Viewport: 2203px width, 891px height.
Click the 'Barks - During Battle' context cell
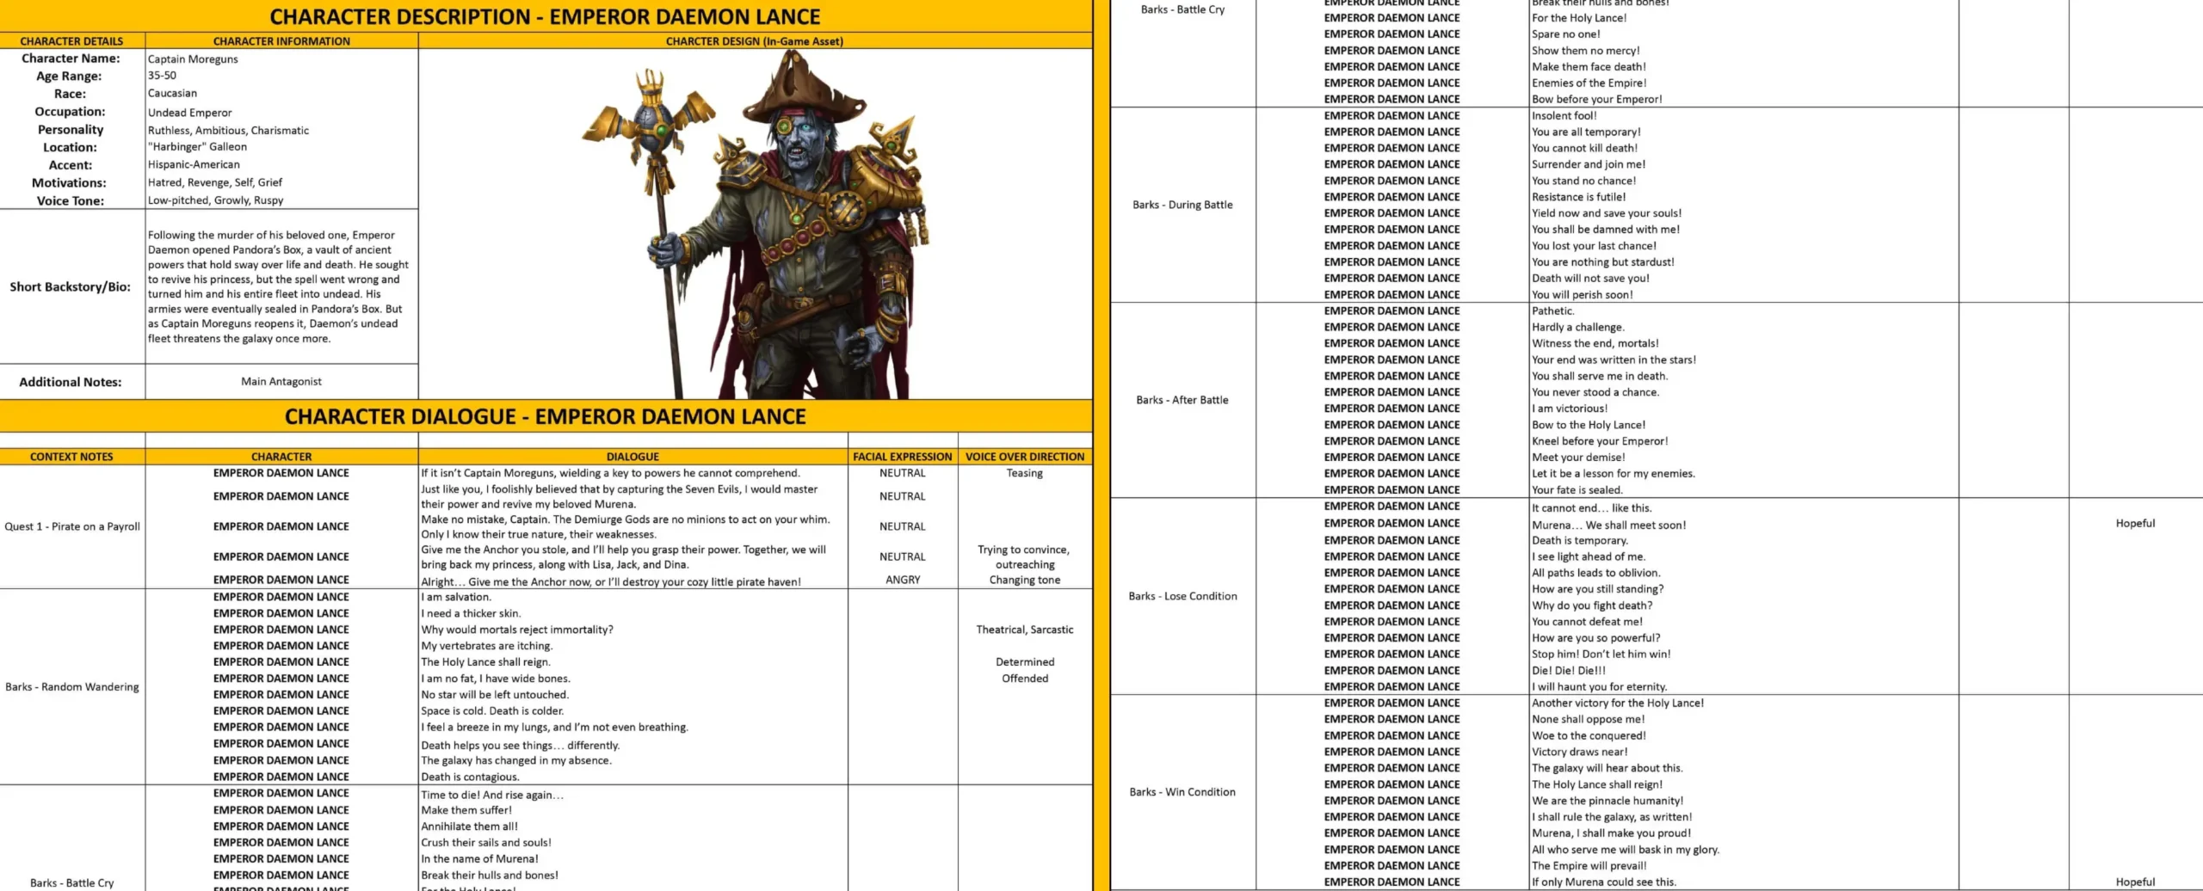[1182, 205]
